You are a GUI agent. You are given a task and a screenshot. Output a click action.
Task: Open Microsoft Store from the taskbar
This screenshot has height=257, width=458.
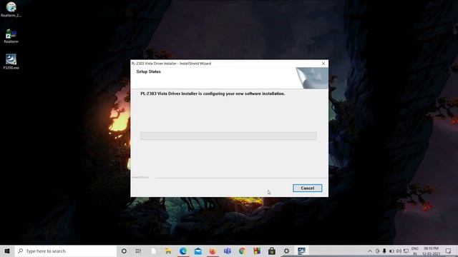[272, 251]
